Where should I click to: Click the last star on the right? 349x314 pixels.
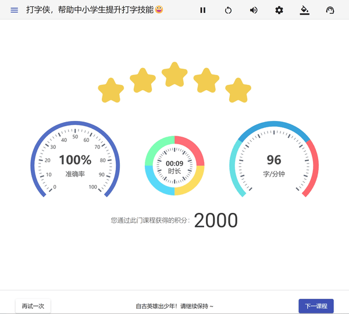238,91
